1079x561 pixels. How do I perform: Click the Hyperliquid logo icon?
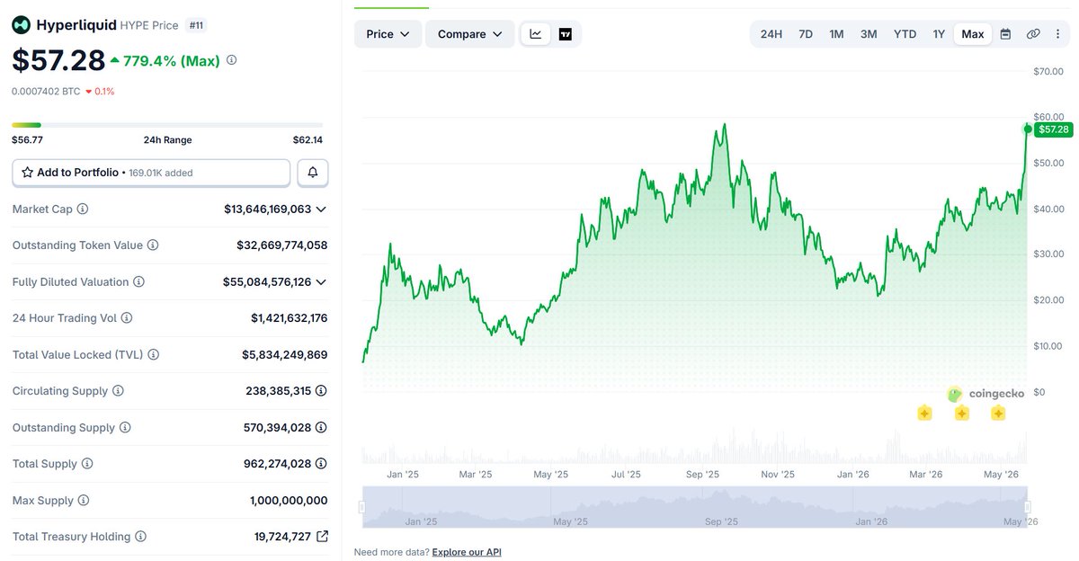pyautogui.click(x=21, y=25)
